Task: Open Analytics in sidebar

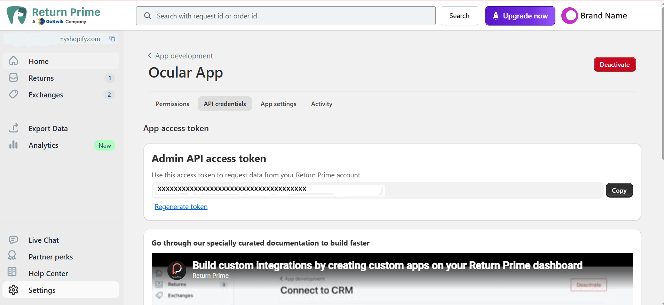Action: coord(61,145)
